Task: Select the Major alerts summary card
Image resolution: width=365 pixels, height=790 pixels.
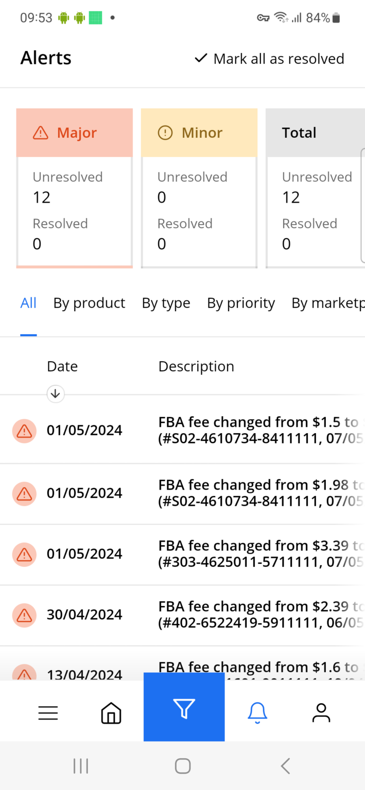Action: [74, 188]
